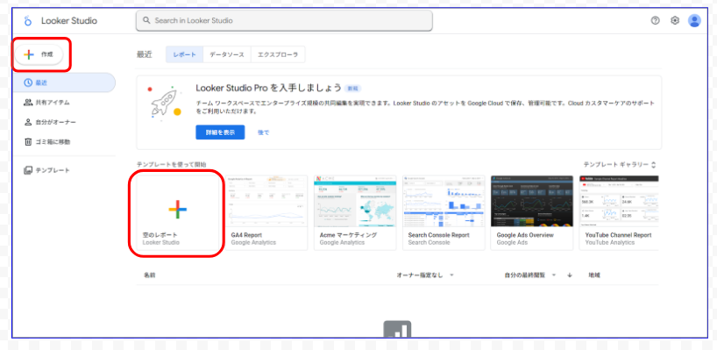The height and width of the screenshot is (350, 717).
Task: Open the Search Console Report template
Action: 444,212
